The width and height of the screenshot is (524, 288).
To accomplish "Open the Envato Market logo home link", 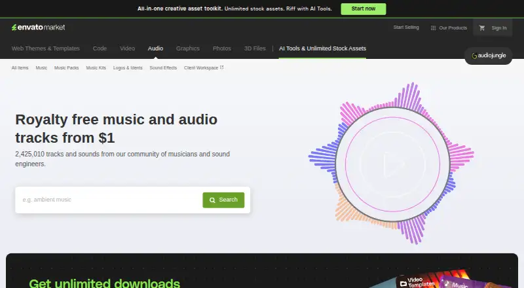I will pyautogui.click(x=38, y=27).
